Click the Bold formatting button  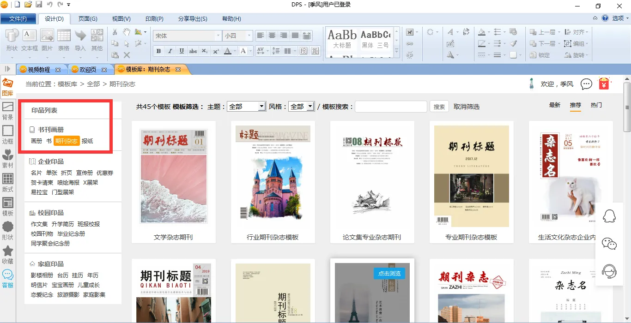pos(158,51)
